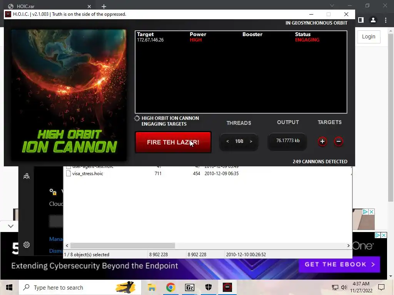Click the right arrow of the horizontal scrollbar
Viewport: 394px width, 295px height.
[x=348, y=245]
